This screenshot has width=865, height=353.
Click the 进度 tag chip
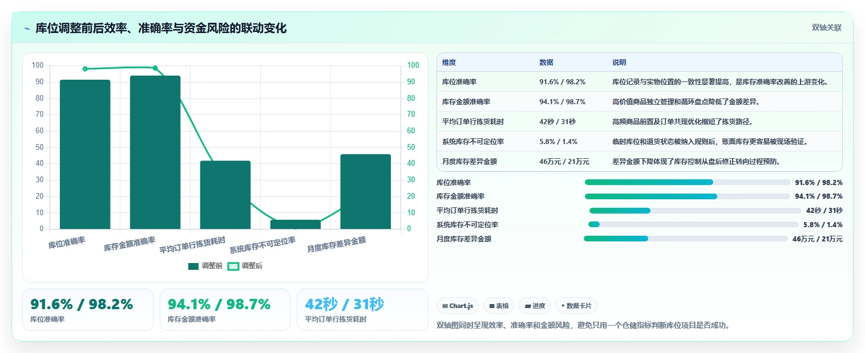point(535,306)
